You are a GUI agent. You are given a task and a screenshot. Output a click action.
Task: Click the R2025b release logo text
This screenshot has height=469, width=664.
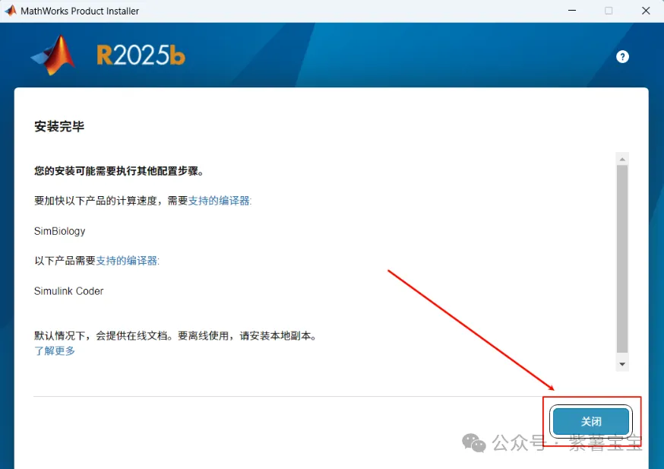coord(141,55)
